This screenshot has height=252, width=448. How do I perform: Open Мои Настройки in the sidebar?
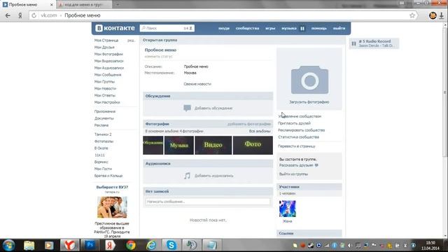coord(107,102)
